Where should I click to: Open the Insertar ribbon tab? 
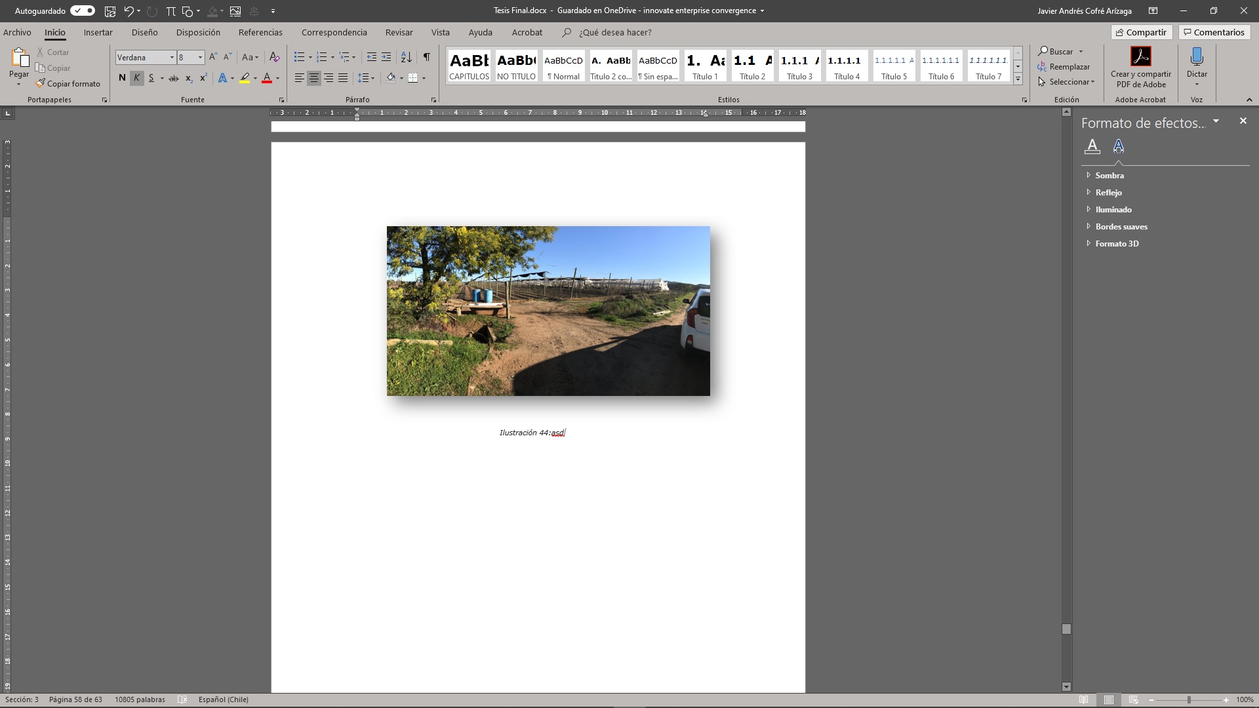tap(98, 32)
